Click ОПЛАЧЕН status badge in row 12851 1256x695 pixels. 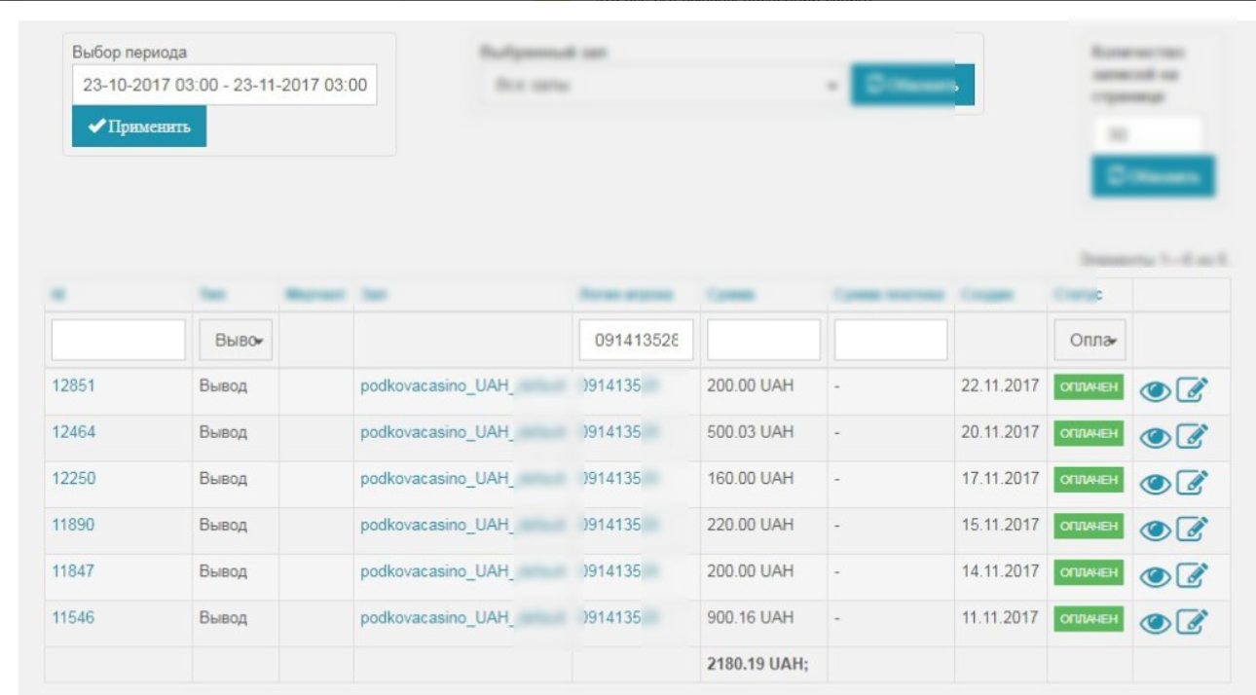pos(1089,386)
